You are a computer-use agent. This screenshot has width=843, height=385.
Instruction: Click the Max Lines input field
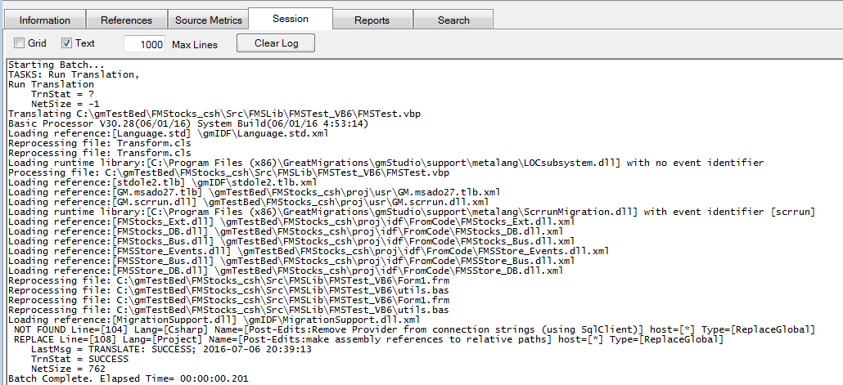(x=145, y=44)
